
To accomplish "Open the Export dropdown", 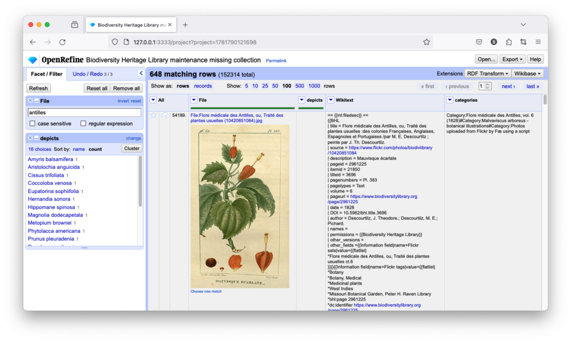I will tap(512, 59).
